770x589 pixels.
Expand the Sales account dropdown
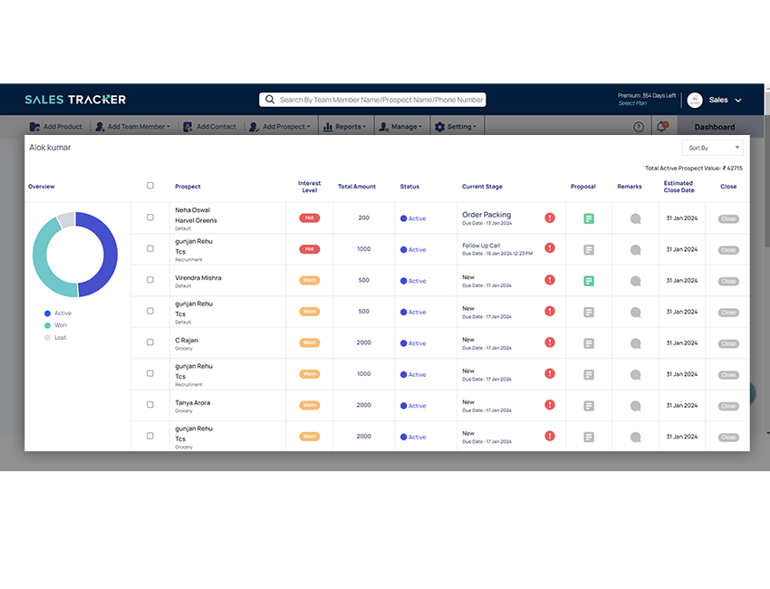[723, 100]
